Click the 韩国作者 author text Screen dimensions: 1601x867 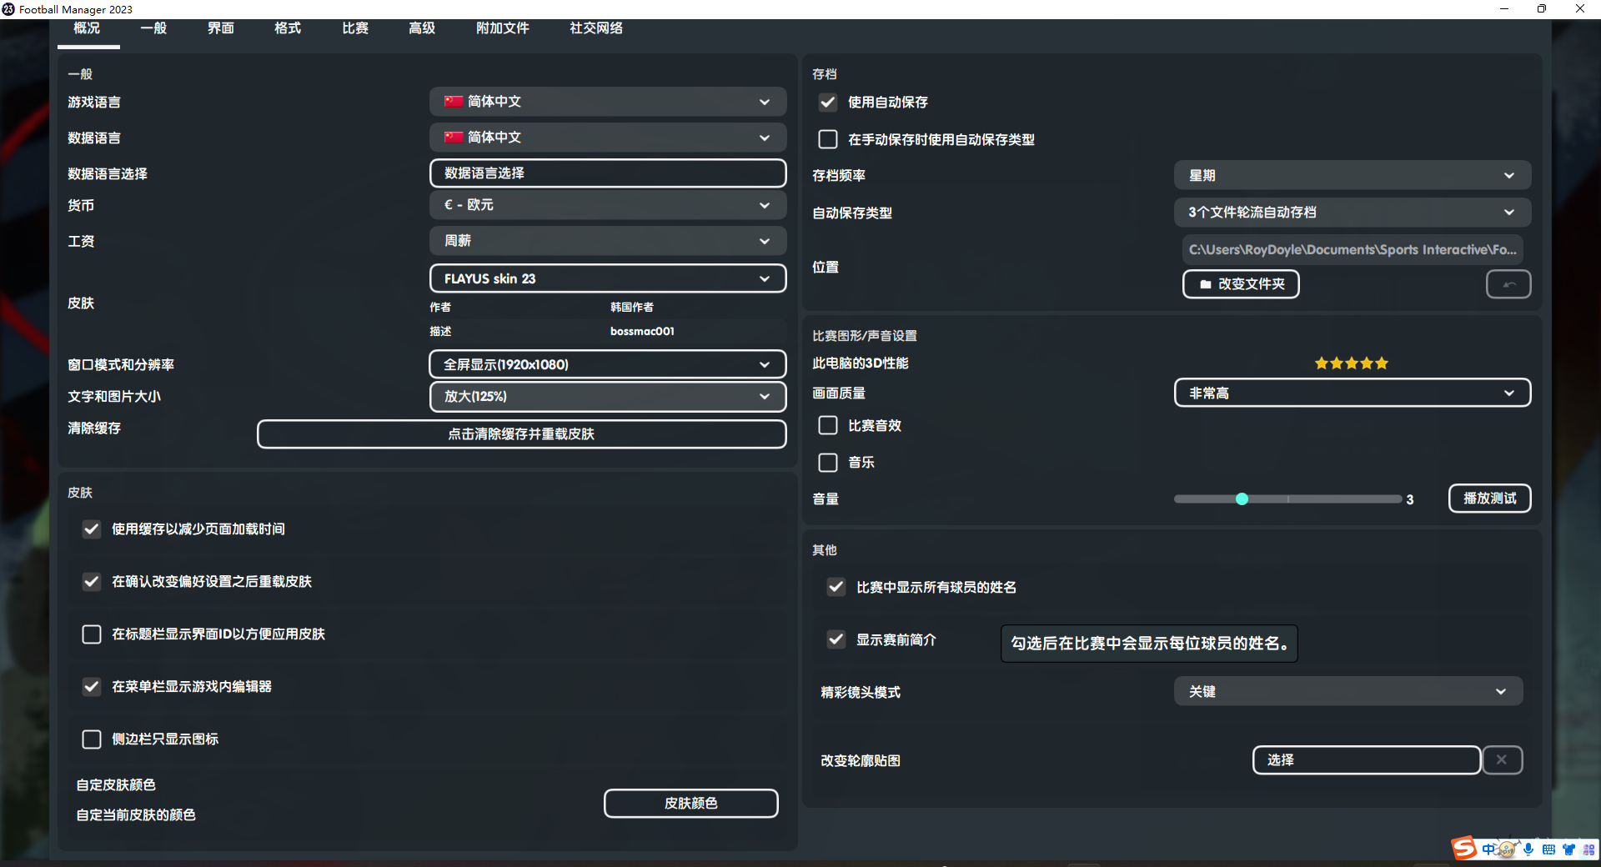click(x=632, y=308)
